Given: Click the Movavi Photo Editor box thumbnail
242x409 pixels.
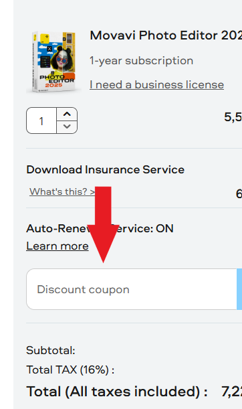Looking at the screenshot, I should pyautogui.click(x=53, y=62).
